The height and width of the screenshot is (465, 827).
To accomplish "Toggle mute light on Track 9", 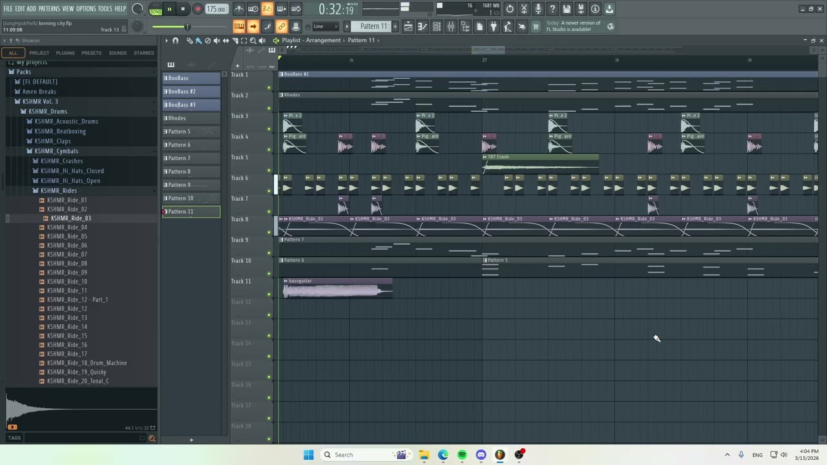I will pyautogui.click(x=269, y=253).
